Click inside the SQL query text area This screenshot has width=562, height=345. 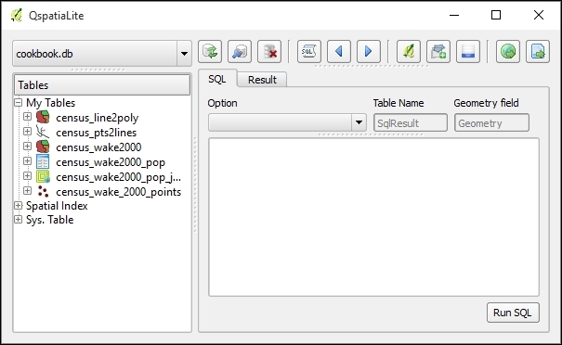pyautogui.click(x=373, y=217)
